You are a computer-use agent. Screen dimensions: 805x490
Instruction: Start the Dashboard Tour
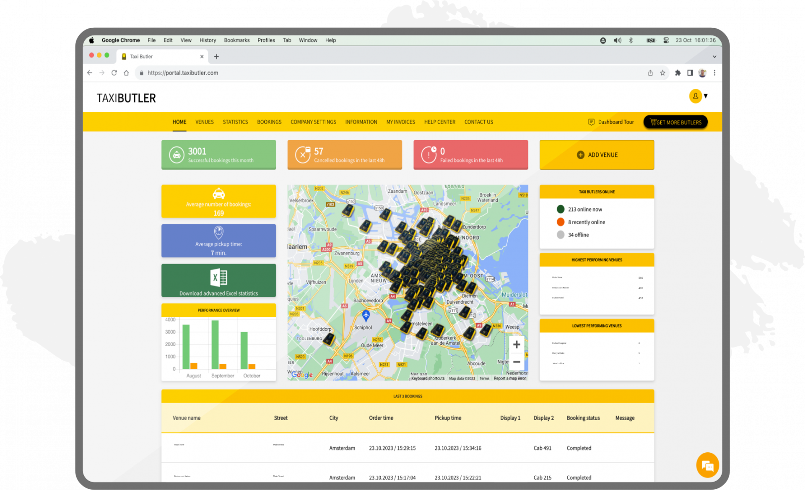tap(611, 122)
